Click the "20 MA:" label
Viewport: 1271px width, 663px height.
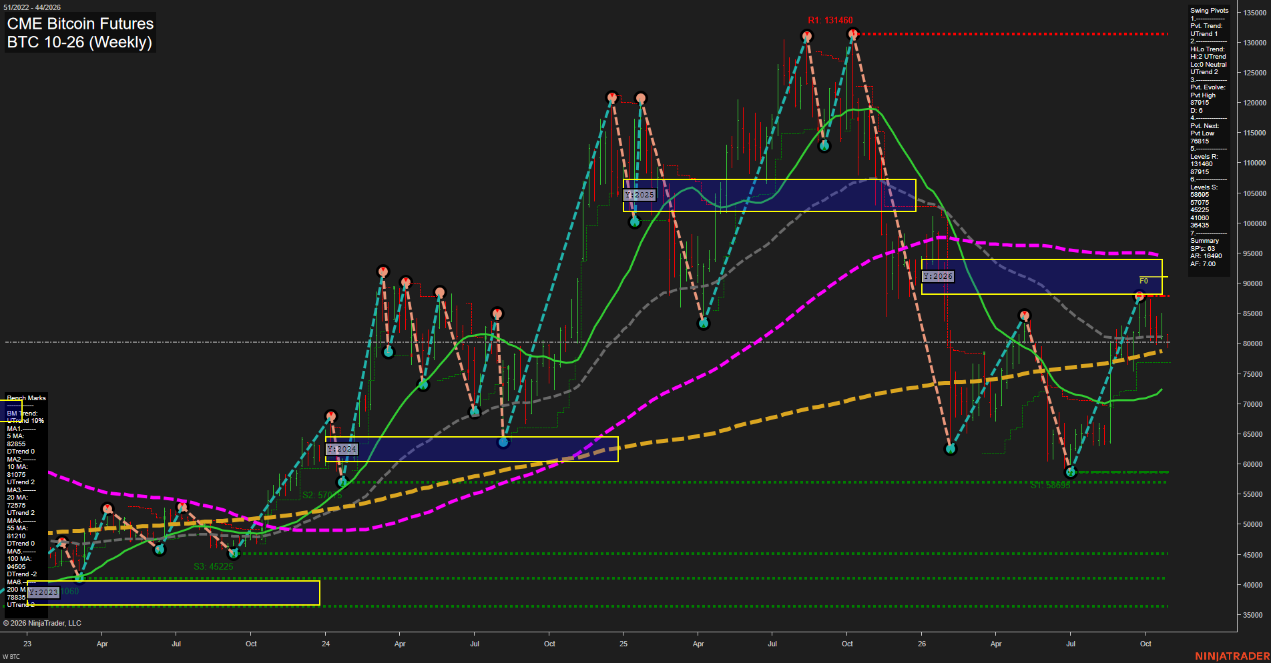(17, 498)
